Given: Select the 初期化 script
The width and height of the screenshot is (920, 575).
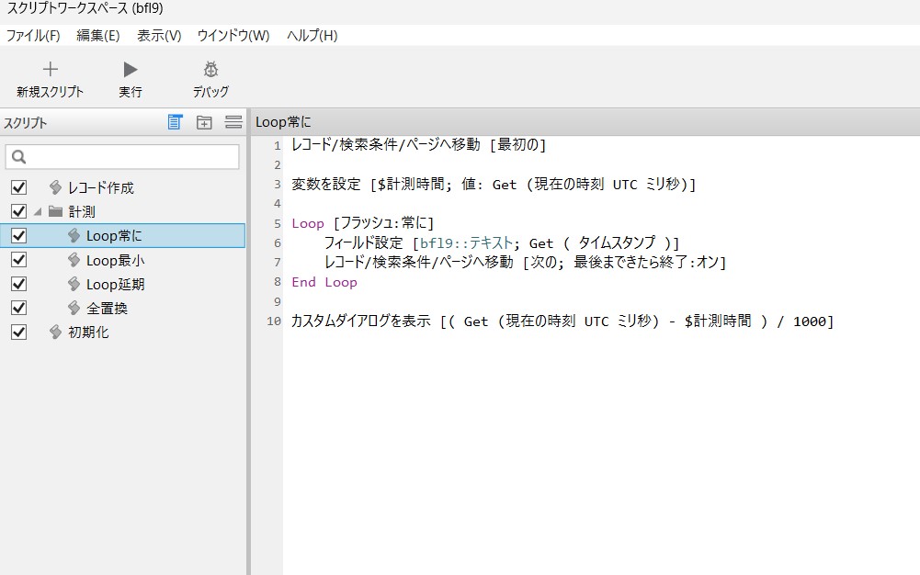Looking at the screenshot, I should [x=88, y=333].
